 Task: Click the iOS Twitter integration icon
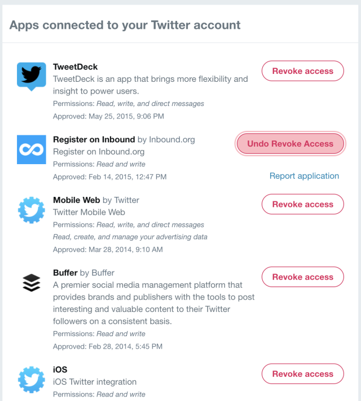point(32,380)
